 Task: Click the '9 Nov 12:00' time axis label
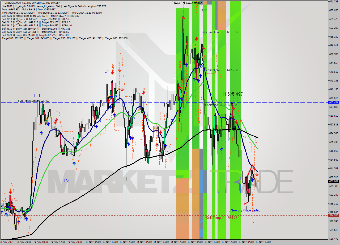coord(59,242)
